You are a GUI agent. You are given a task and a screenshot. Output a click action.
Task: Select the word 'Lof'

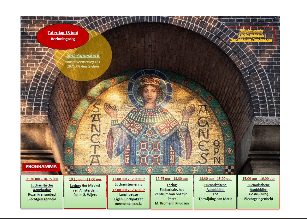(215, 194)
